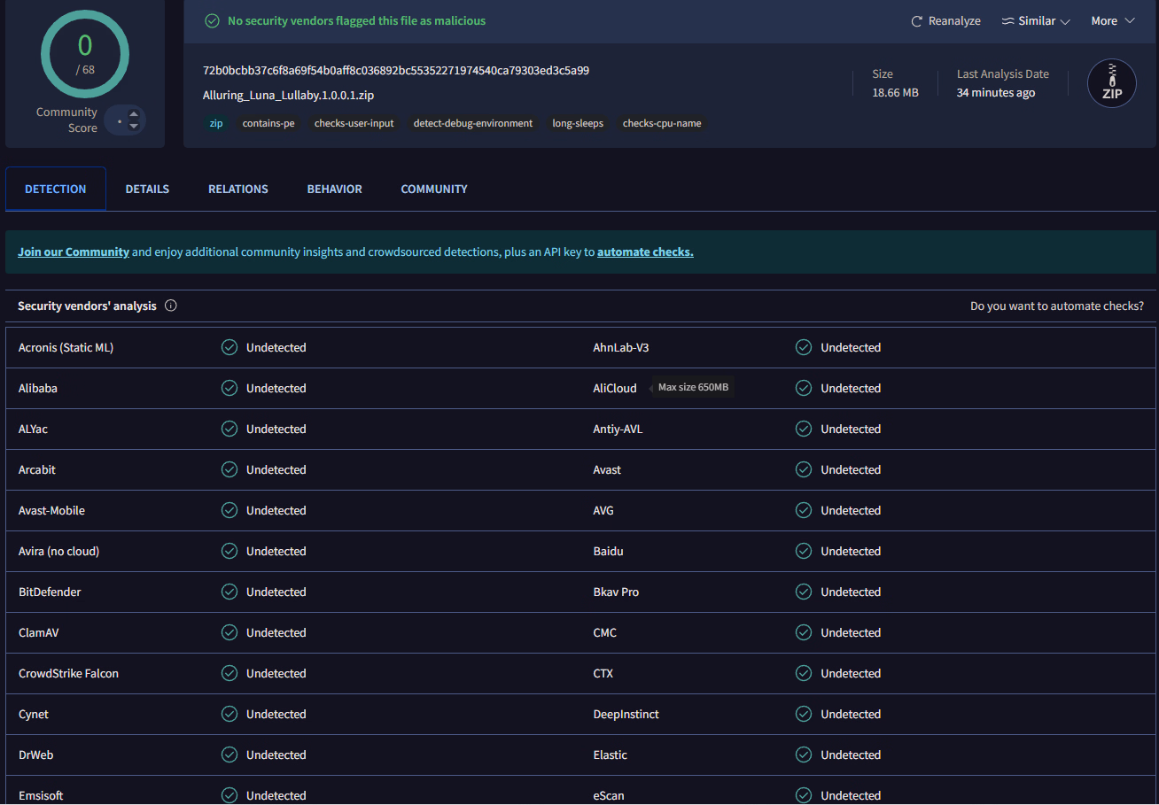Click the Cynet undetected check icon
1159x805 pixels.
point(229,714)
